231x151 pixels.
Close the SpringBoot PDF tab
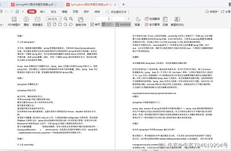115,5
